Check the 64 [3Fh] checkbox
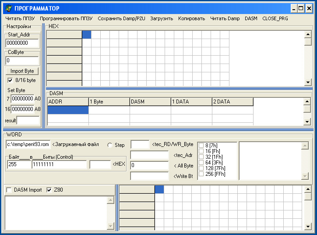 point(201,162)
